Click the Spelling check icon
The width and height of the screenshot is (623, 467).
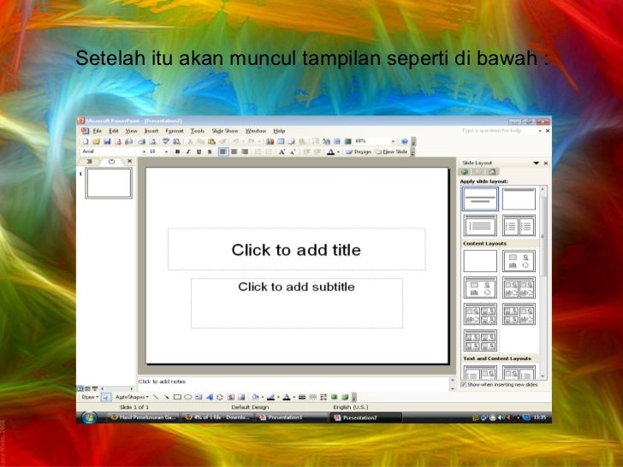pos(166,141)
